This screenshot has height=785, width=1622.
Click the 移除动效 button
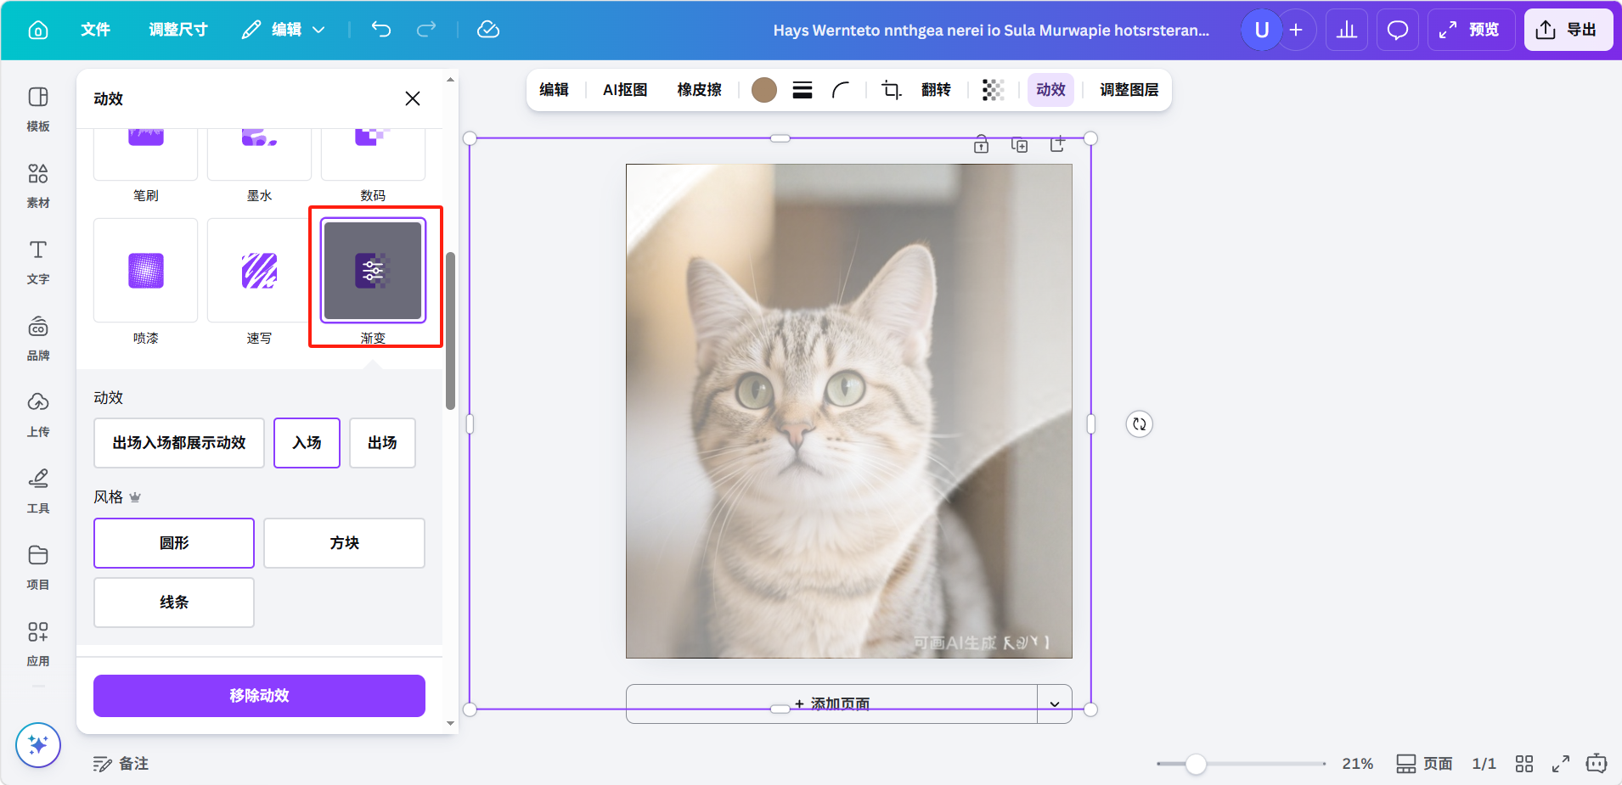coord(259,695)
